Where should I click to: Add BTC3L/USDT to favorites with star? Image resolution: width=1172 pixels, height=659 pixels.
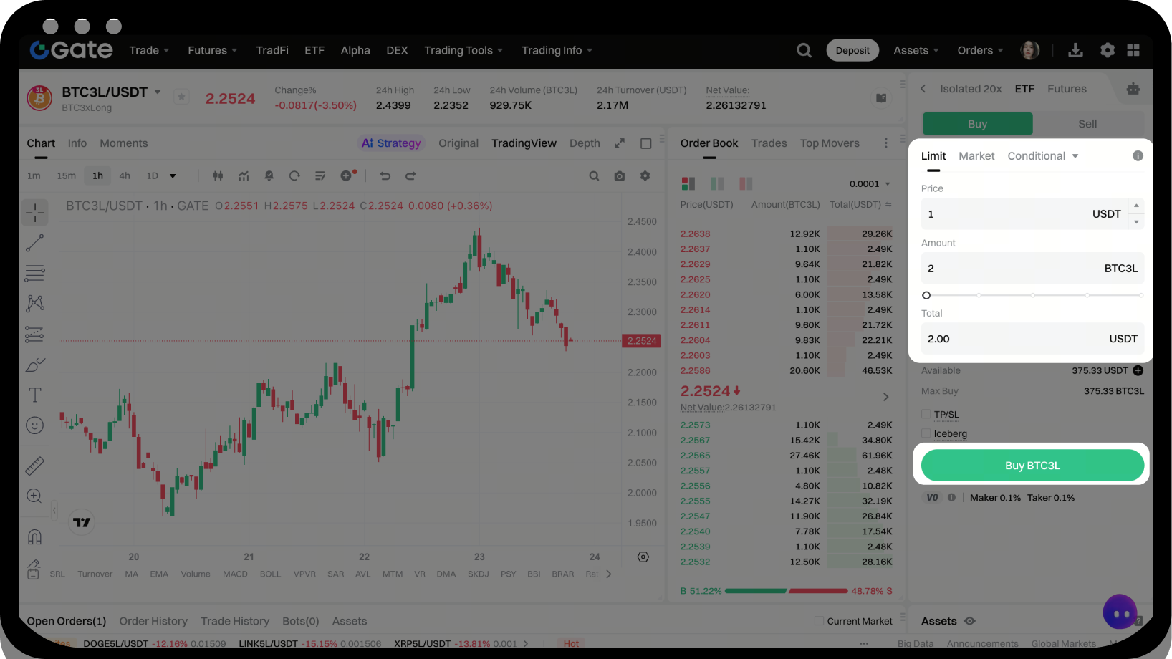(x=182, y=97)
